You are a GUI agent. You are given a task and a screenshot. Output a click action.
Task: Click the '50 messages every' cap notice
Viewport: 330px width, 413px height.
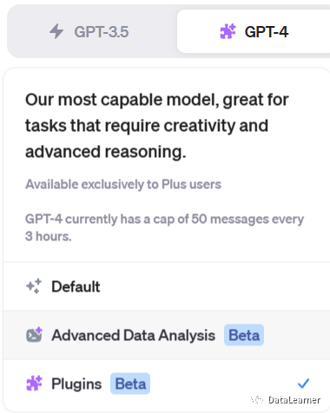point(247,220)
